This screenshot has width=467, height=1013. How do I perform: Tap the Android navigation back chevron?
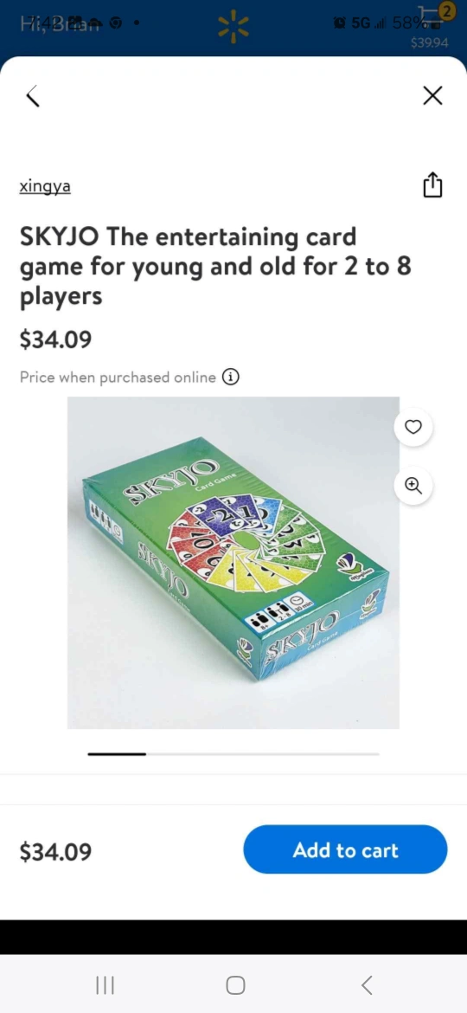tap(367, 985)
